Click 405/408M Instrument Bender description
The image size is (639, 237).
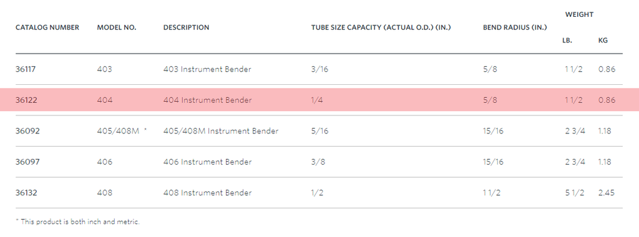(221, 131)
